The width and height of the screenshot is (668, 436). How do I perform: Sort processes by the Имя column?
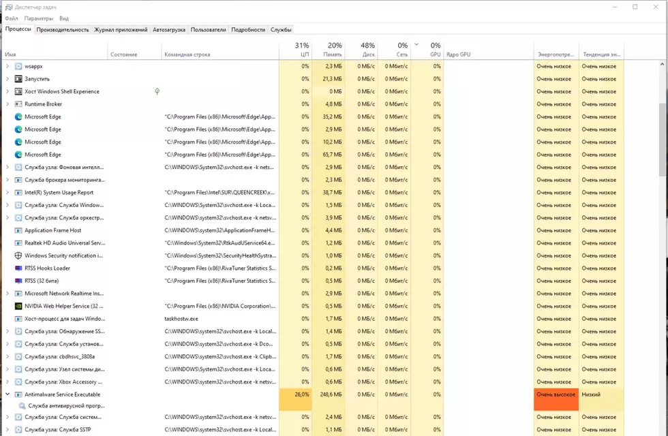tap(55, 50)
